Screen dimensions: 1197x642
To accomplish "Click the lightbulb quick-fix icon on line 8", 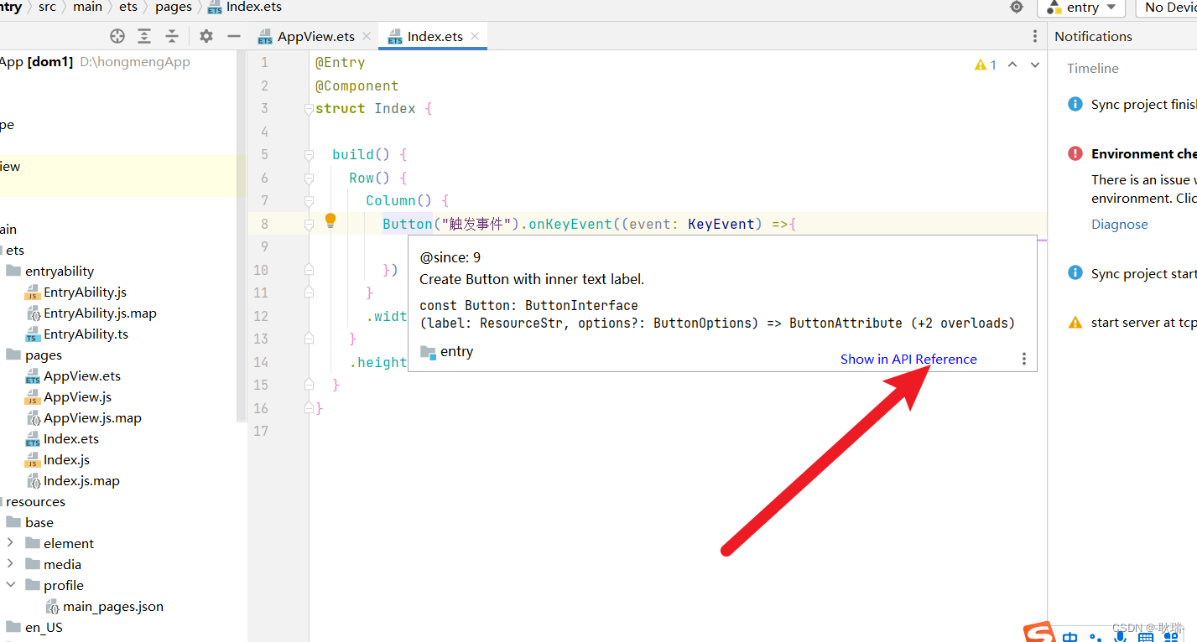I will pyautogui.click(x=330, y=221).
